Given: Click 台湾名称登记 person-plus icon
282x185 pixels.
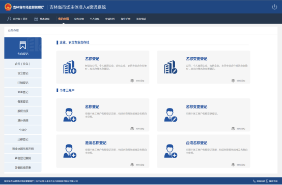Looking at the screenshot, I should (171, 151).
